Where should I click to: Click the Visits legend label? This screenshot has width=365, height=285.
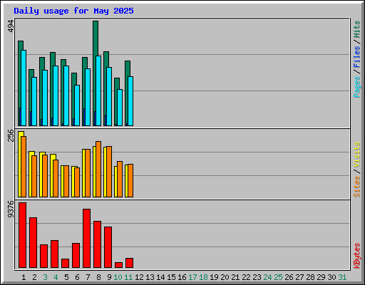(357, 155)
